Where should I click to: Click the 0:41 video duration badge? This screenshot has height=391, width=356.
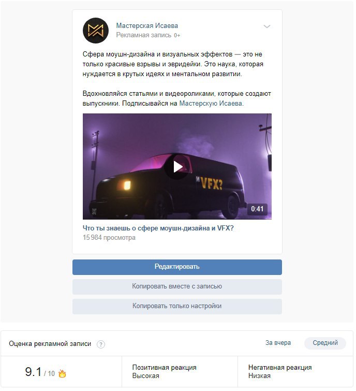click(x=257, y=209)
